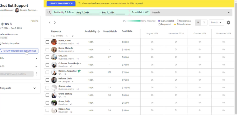Select checkbox for Chu, Alex

[x=47, y=57]
